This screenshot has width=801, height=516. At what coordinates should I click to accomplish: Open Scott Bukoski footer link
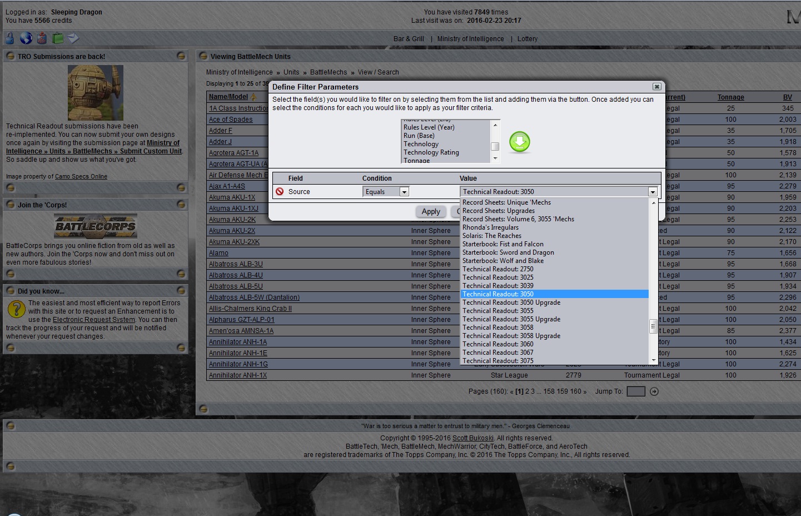pos(473,438)
